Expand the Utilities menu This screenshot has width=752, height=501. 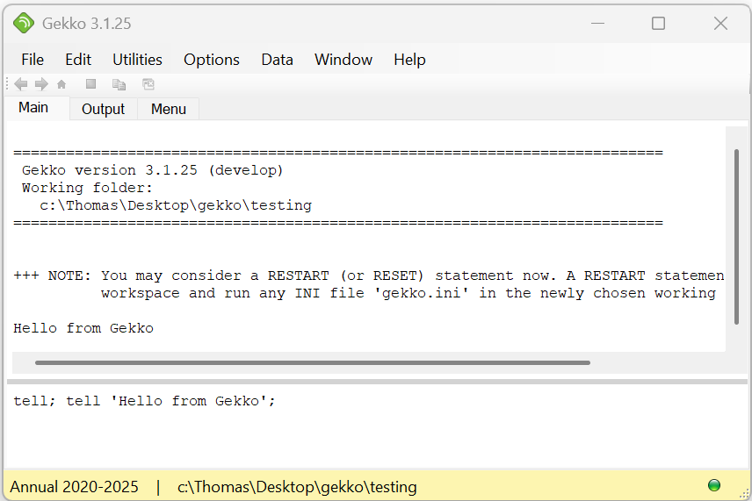[137, 60]
